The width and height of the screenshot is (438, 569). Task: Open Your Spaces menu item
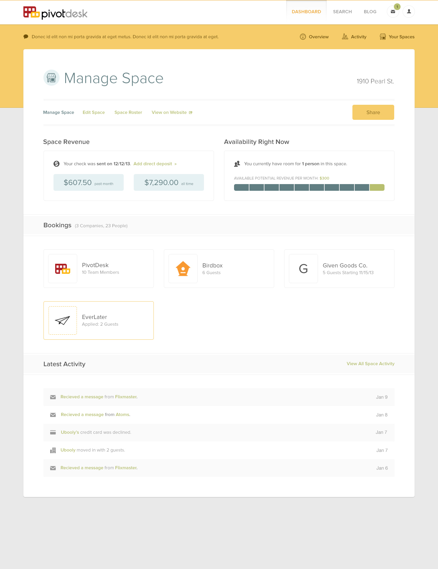pos(397,37)
